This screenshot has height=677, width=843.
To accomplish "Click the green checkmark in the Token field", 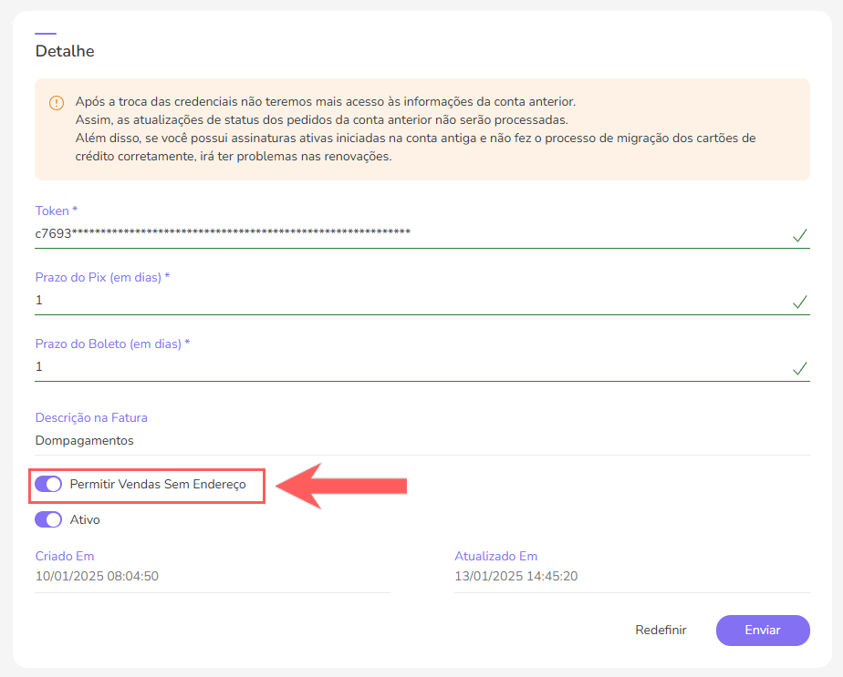I will [x=799, y=235].
